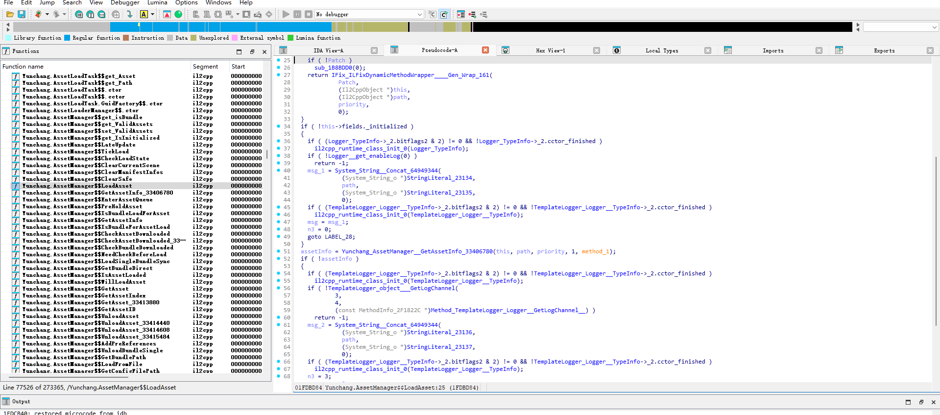940x415 pixels.
Task: Click the red-dot add breakpoint list icon
Action: pyautogui.click(x=472, y=14)
